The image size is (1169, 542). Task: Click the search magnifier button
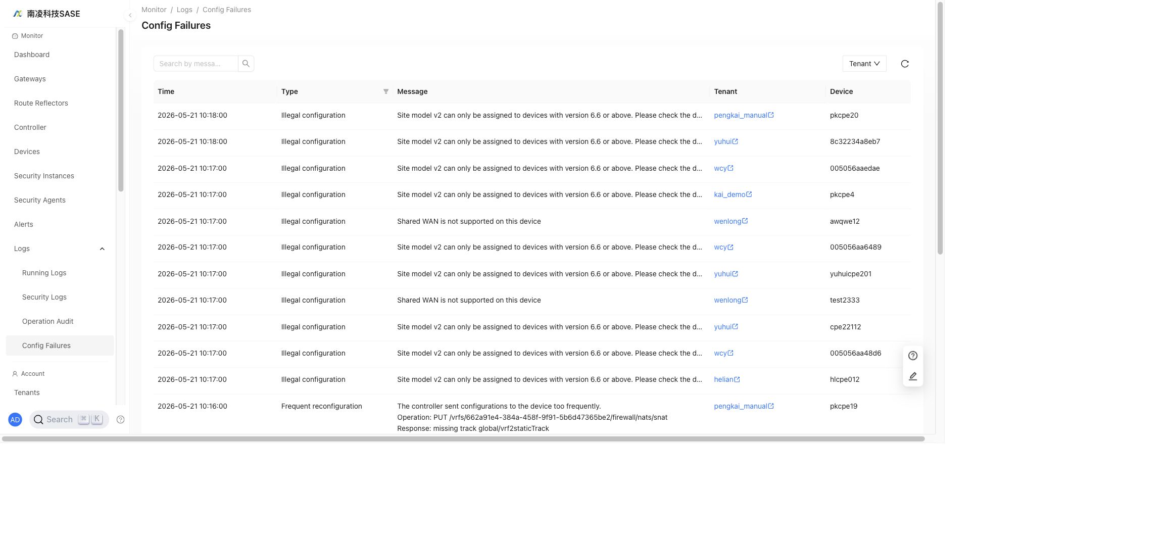point(246,64)
